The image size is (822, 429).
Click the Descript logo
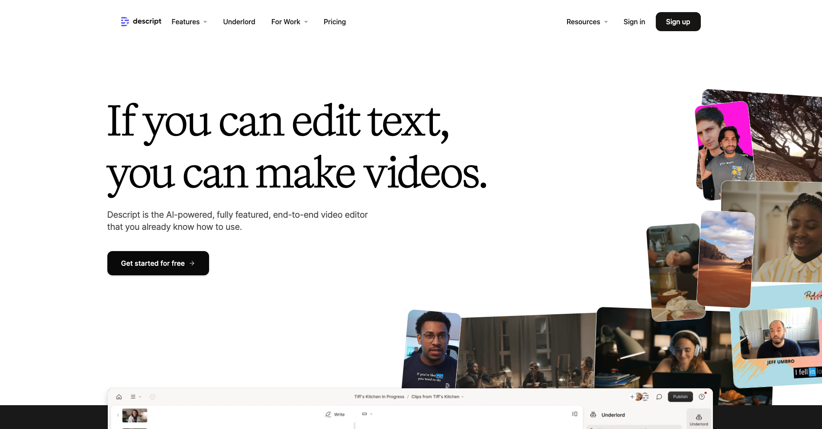pos(140,22)
